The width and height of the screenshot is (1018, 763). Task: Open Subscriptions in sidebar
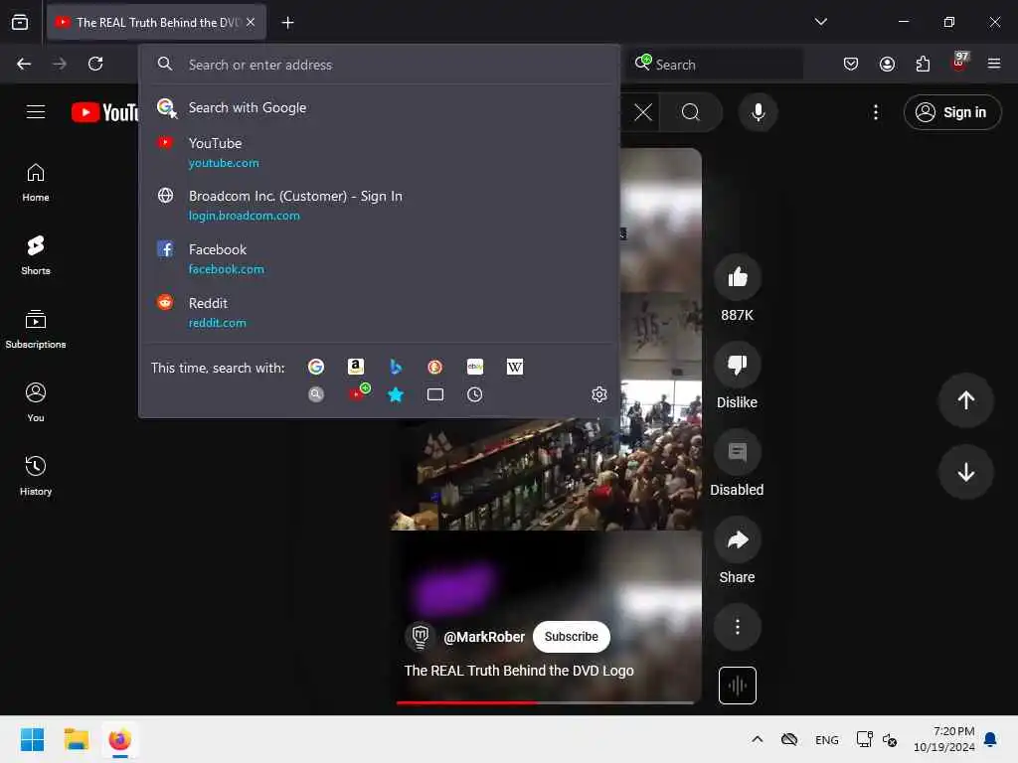pyautogui.click(x=36, y=330)
